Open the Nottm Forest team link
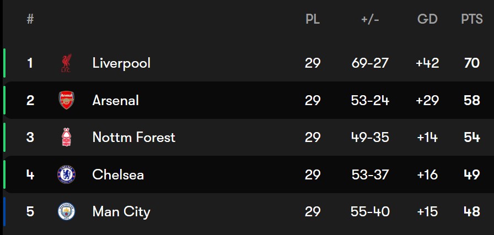Screen dimensions: 494x235 point(133,138)
